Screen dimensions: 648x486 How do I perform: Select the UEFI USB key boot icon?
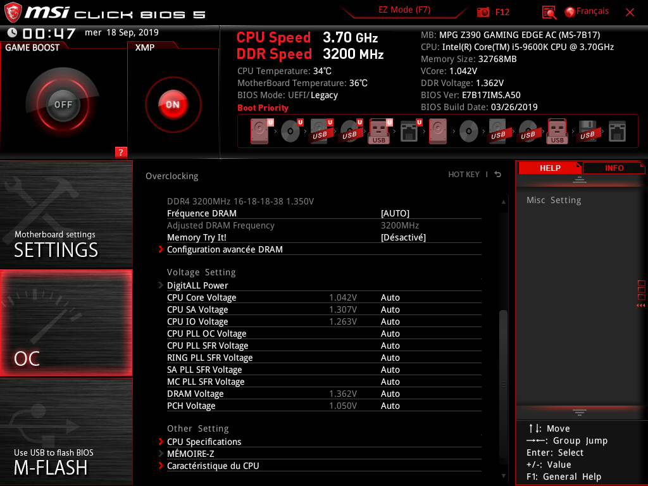(x=379, y=131)
